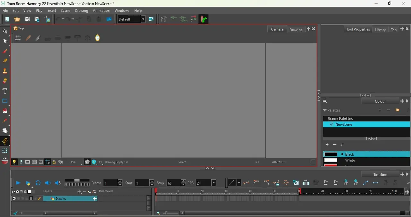411x217 pixels.
Task: Click the Stop frame input field
Action: pos(173,183)
